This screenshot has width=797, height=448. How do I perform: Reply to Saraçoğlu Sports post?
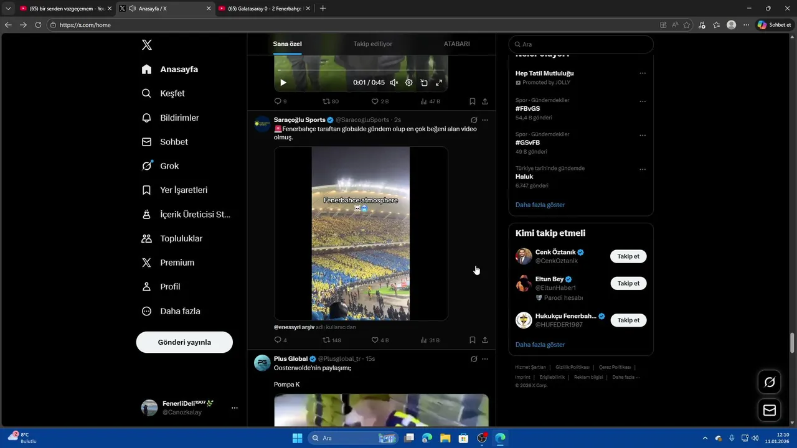click(x=280, y=340)
